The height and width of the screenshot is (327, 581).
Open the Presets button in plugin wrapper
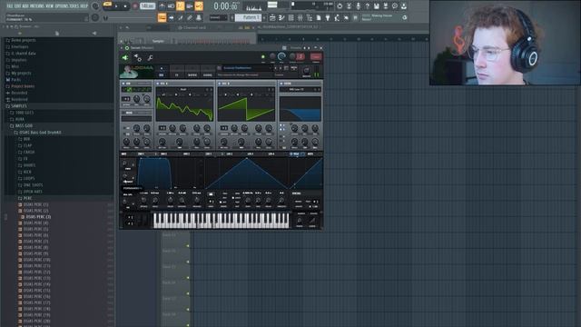[x=296, y=48]
